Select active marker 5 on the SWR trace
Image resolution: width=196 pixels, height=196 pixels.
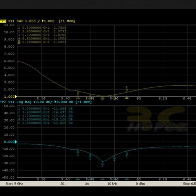pyautogui.click(x=127, y=90)
